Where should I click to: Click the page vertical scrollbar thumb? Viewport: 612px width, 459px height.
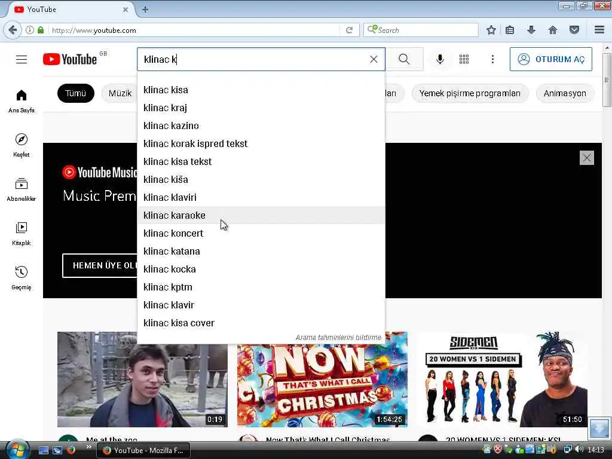tap(607, 79)
